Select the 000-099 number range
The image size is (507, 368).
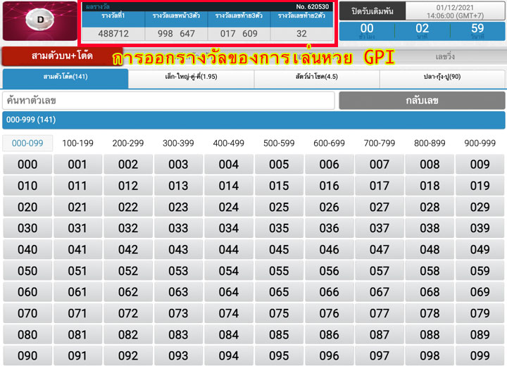click(x=27, y=143)
